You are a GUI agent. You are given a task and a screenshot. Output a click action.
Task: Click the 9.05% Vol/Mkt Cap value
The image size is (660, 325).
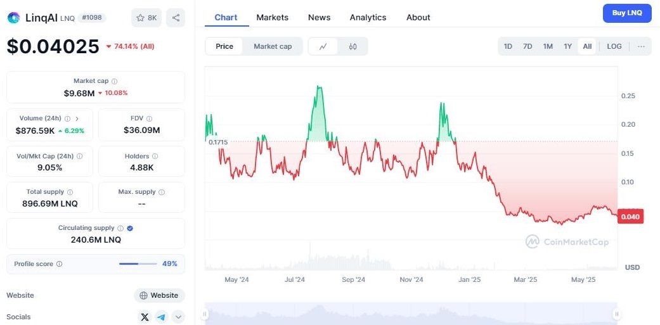(x=49, y=168)
